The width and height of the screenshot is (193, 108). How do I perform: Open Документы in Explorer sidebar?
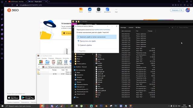tap(79, 75)
